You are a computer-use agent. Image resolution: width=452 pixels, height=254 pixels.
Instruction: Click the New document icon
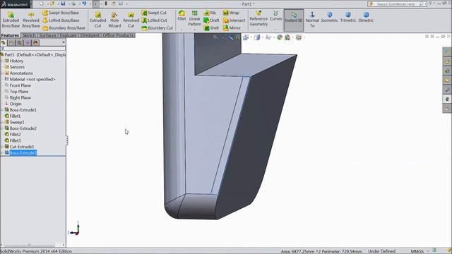[x=42, y=4]
